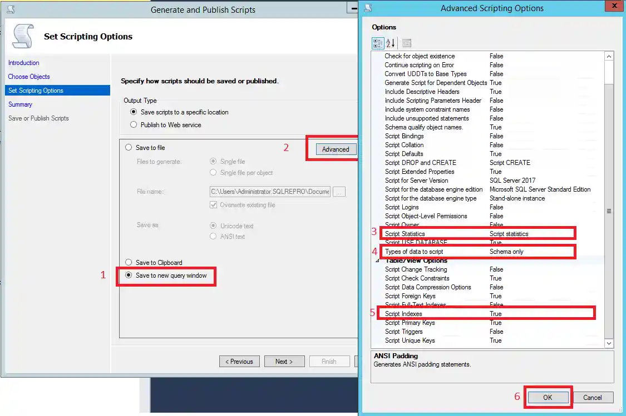Return to the Introduction step

click(23, 63)
